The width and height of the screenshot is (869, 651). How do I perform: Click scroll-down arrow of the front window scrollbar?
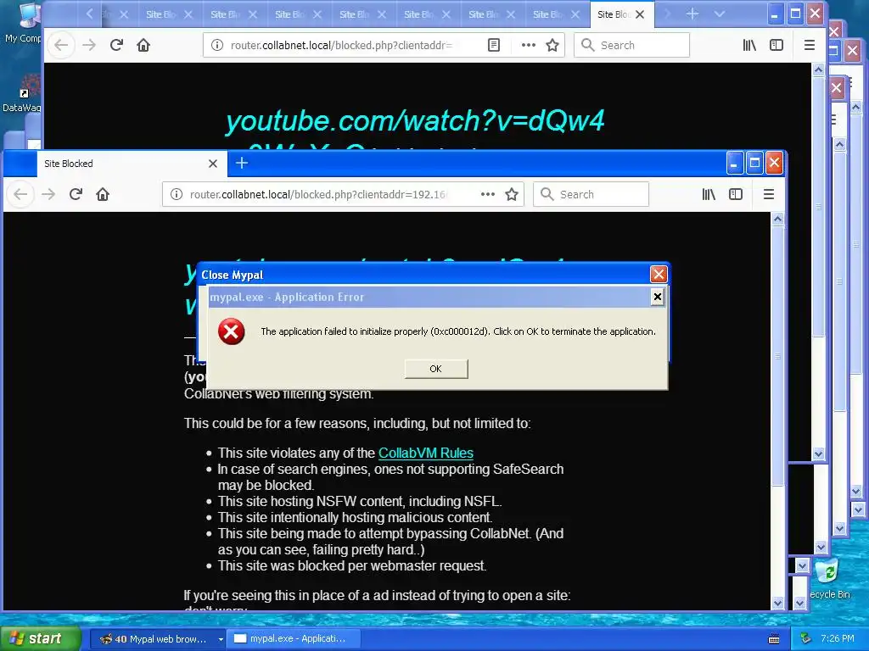(777, 604)
